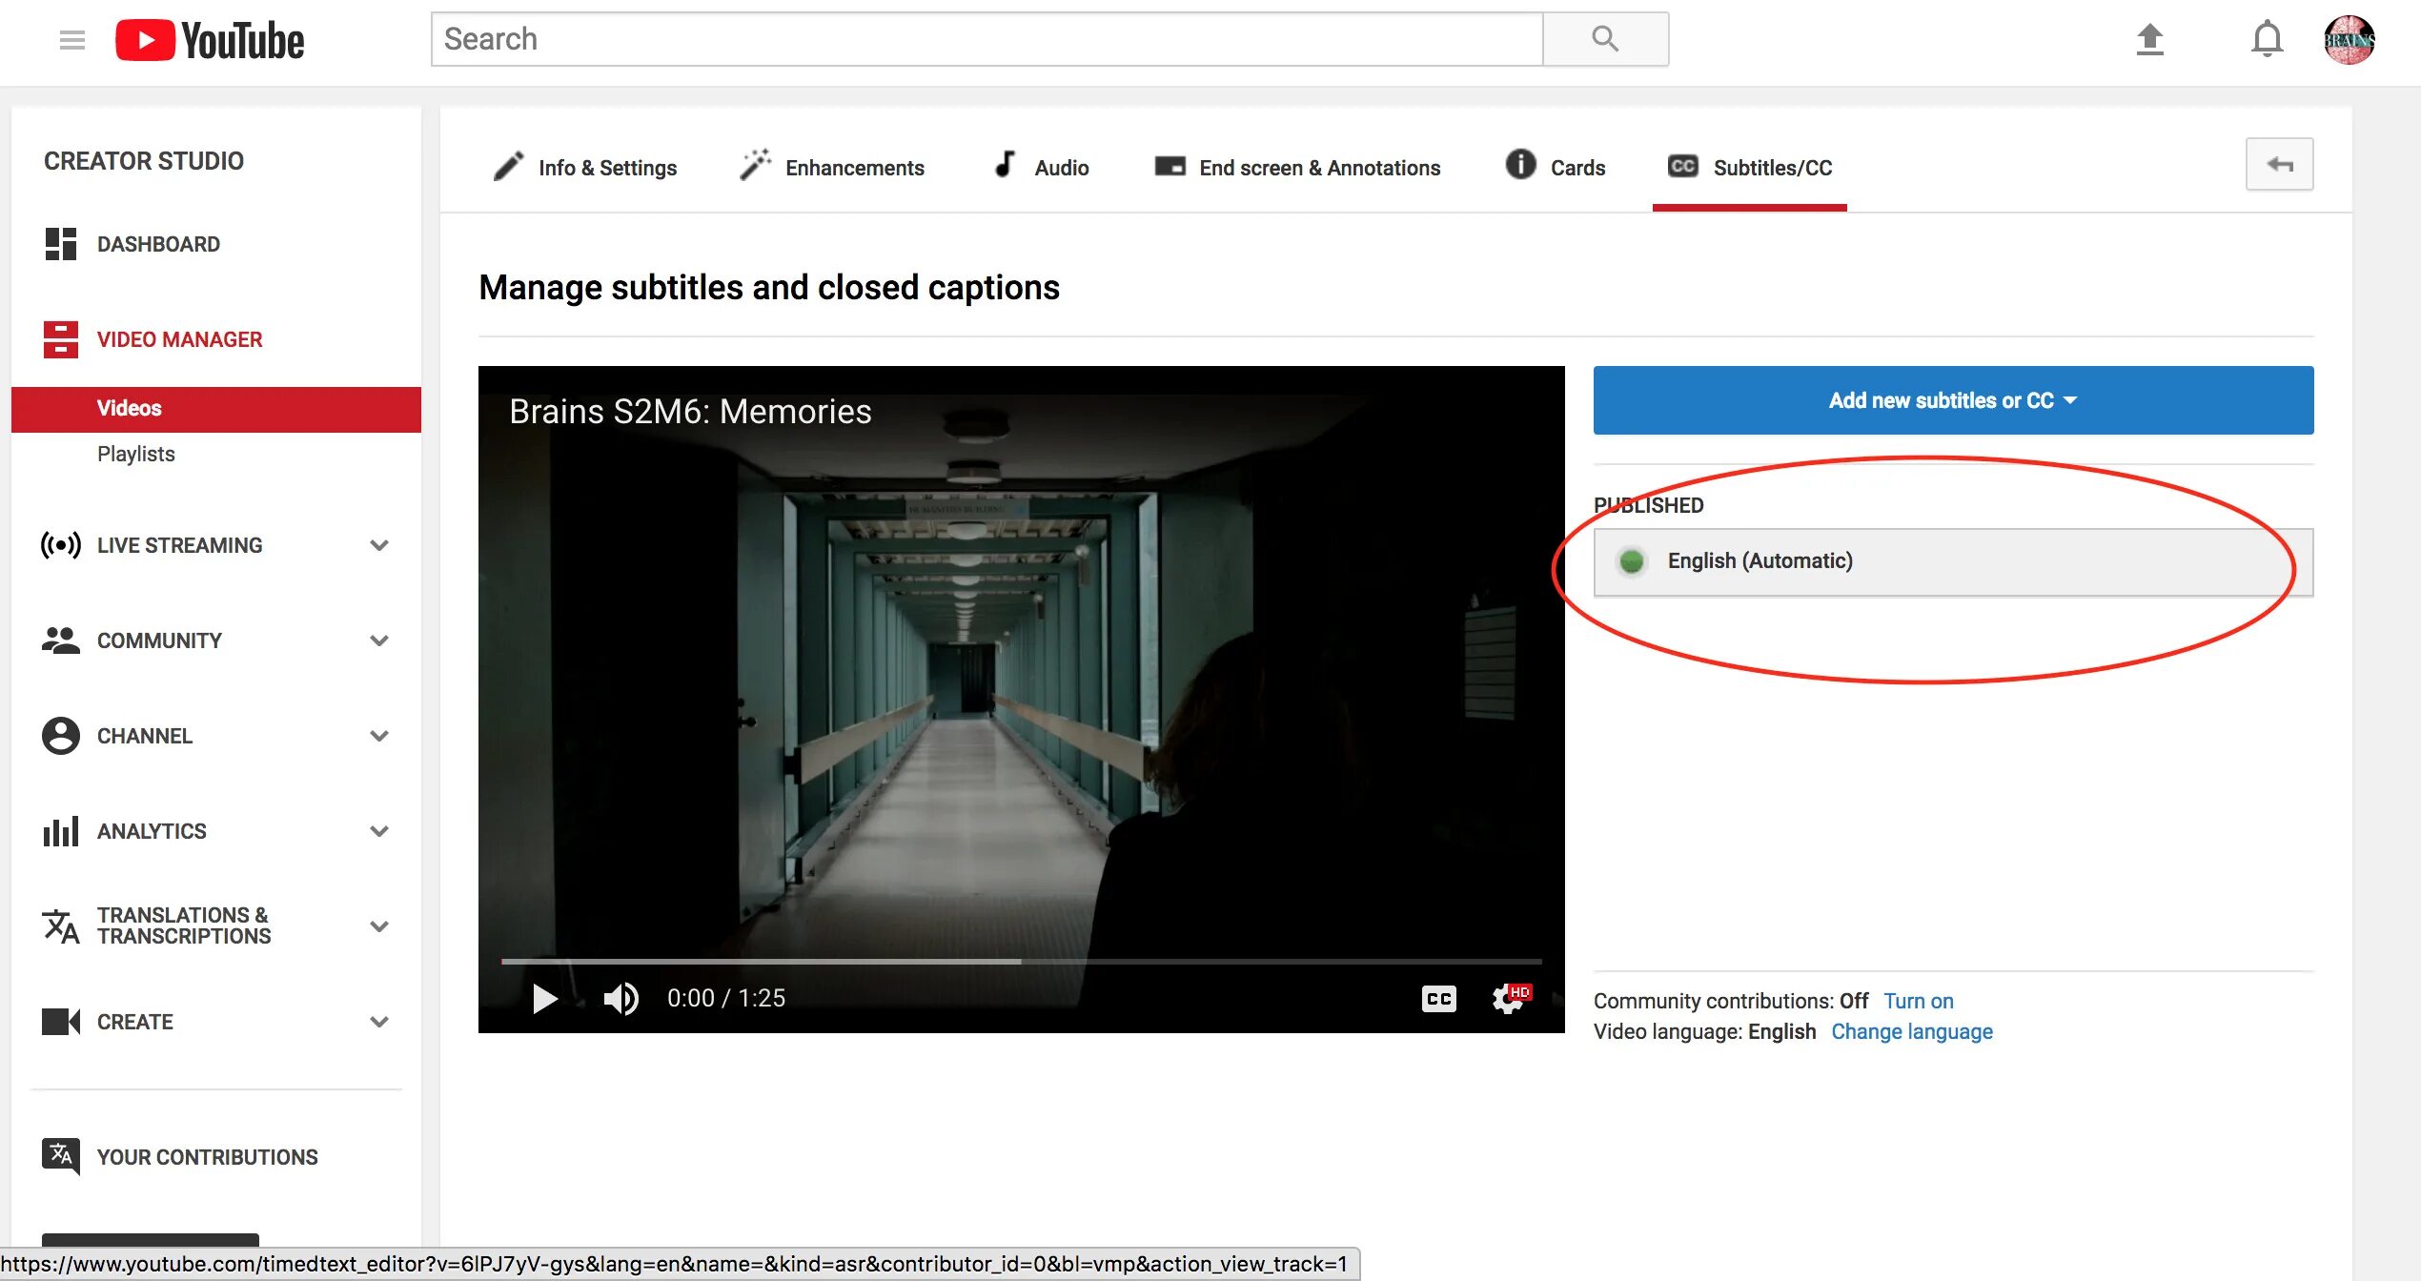Screen dimensions: 2421x1281
Task: Click the CC closed captions icon on video
Action: point(1436,998)
